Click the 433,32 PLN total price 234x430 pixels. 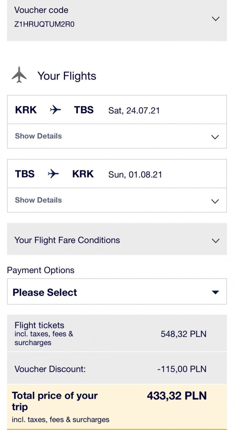(x=177, y=396)
